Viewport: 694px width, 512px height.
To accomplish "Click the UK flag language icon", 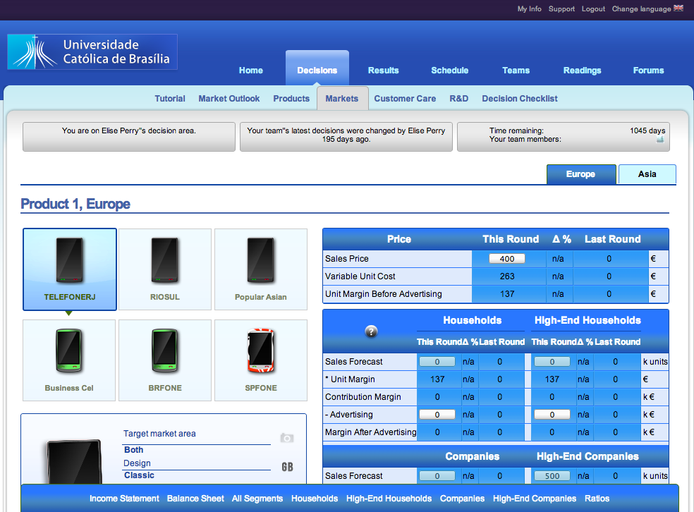I will 678,8.
